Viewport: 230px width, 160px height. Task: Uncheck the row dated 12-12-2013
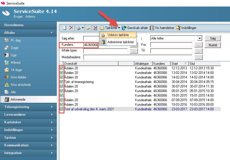tap(61, 68)
